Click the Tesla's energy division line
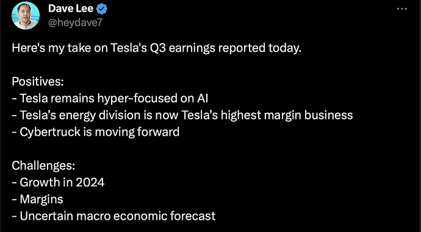The width and height of the screenshot is (421, 232). [x=182, y=115]
